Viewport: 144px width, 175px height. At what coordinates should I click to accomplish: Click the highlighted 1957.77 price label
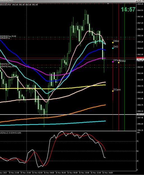point(140,115)
